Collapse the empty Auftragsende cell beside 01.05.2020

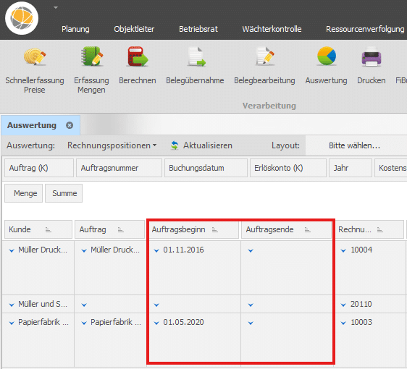coord(251,323)
